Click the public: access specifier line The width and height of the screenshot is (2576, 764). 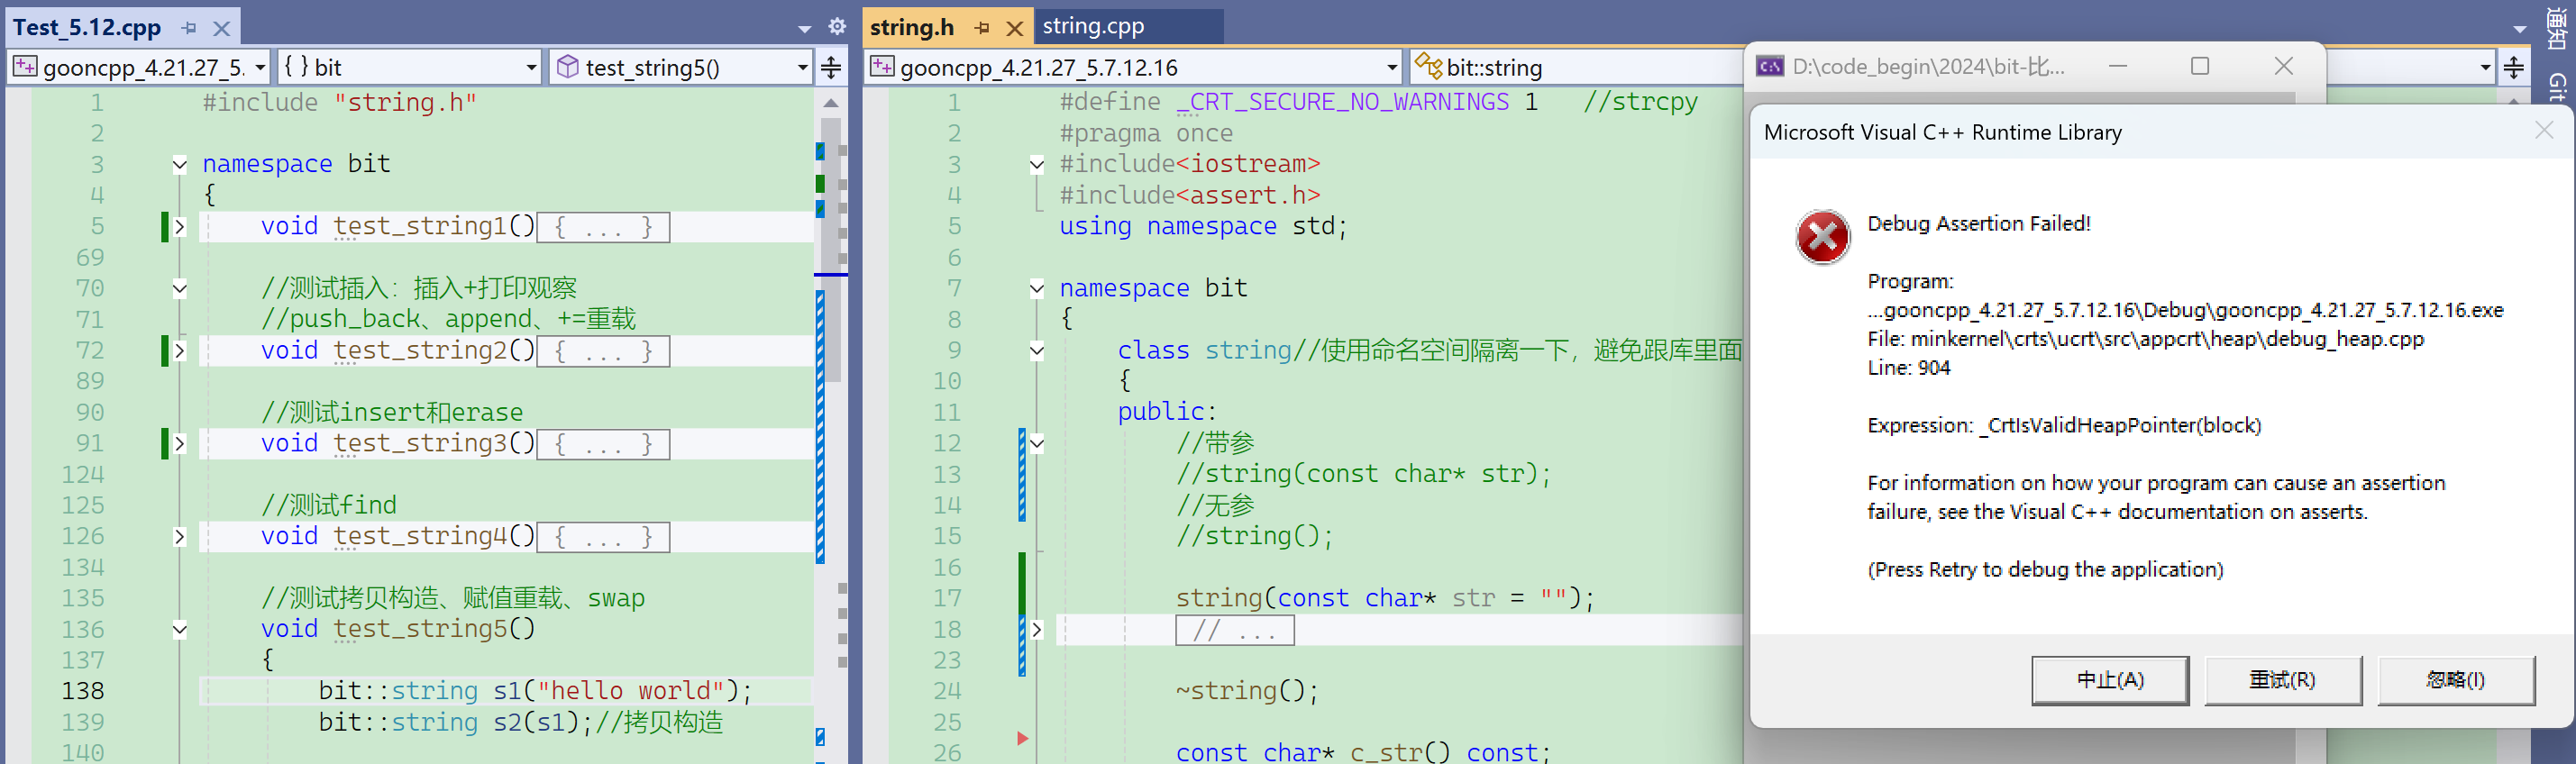1167,412
